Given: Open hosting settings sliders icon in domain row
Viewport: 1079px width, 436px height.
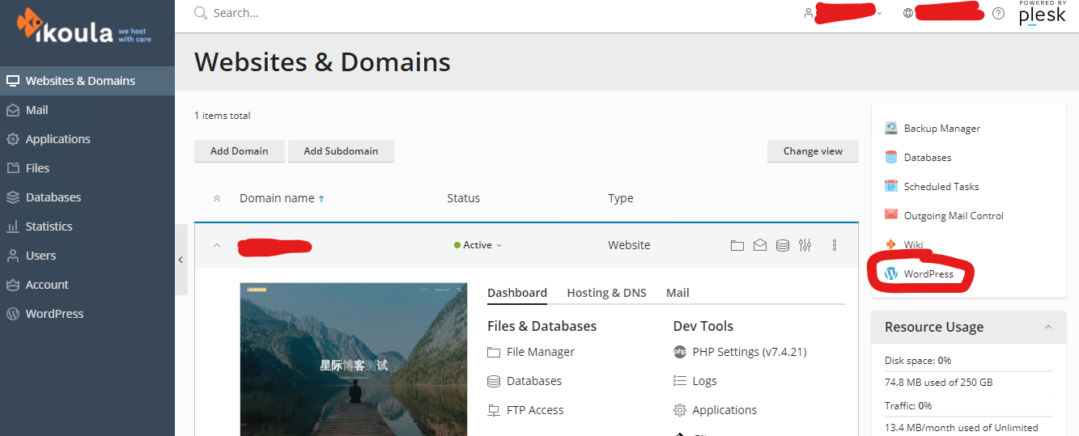Looking at the screenshot, I should [805, 245].
